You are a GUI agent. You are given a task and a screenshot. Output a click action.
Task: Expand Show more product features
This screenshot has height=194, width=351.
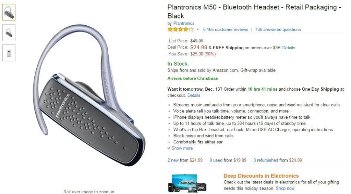(x=182, y=148)
